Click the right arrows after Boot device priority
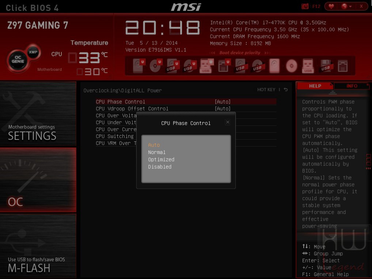 (x=267, y=53)
